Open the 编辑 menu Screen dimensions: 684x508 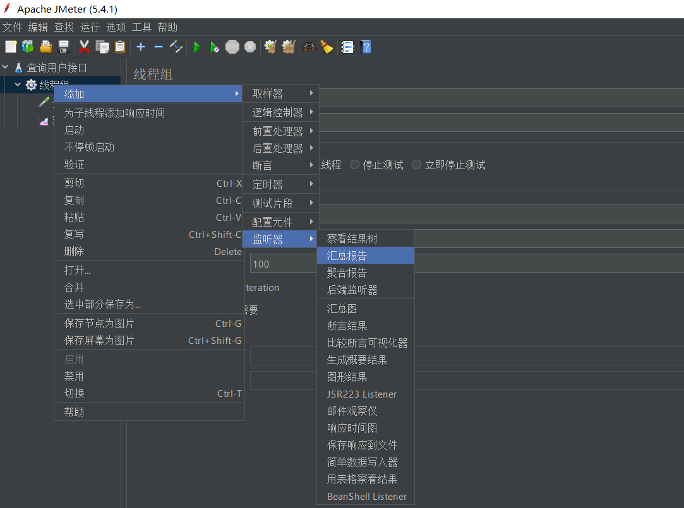[38, 27]
